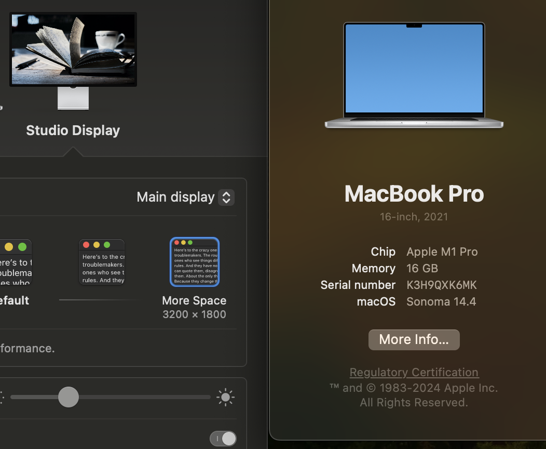Click the Apple M1 Pro chip value
The width and height of the screenshot is (546, 449).
(442, 252)
